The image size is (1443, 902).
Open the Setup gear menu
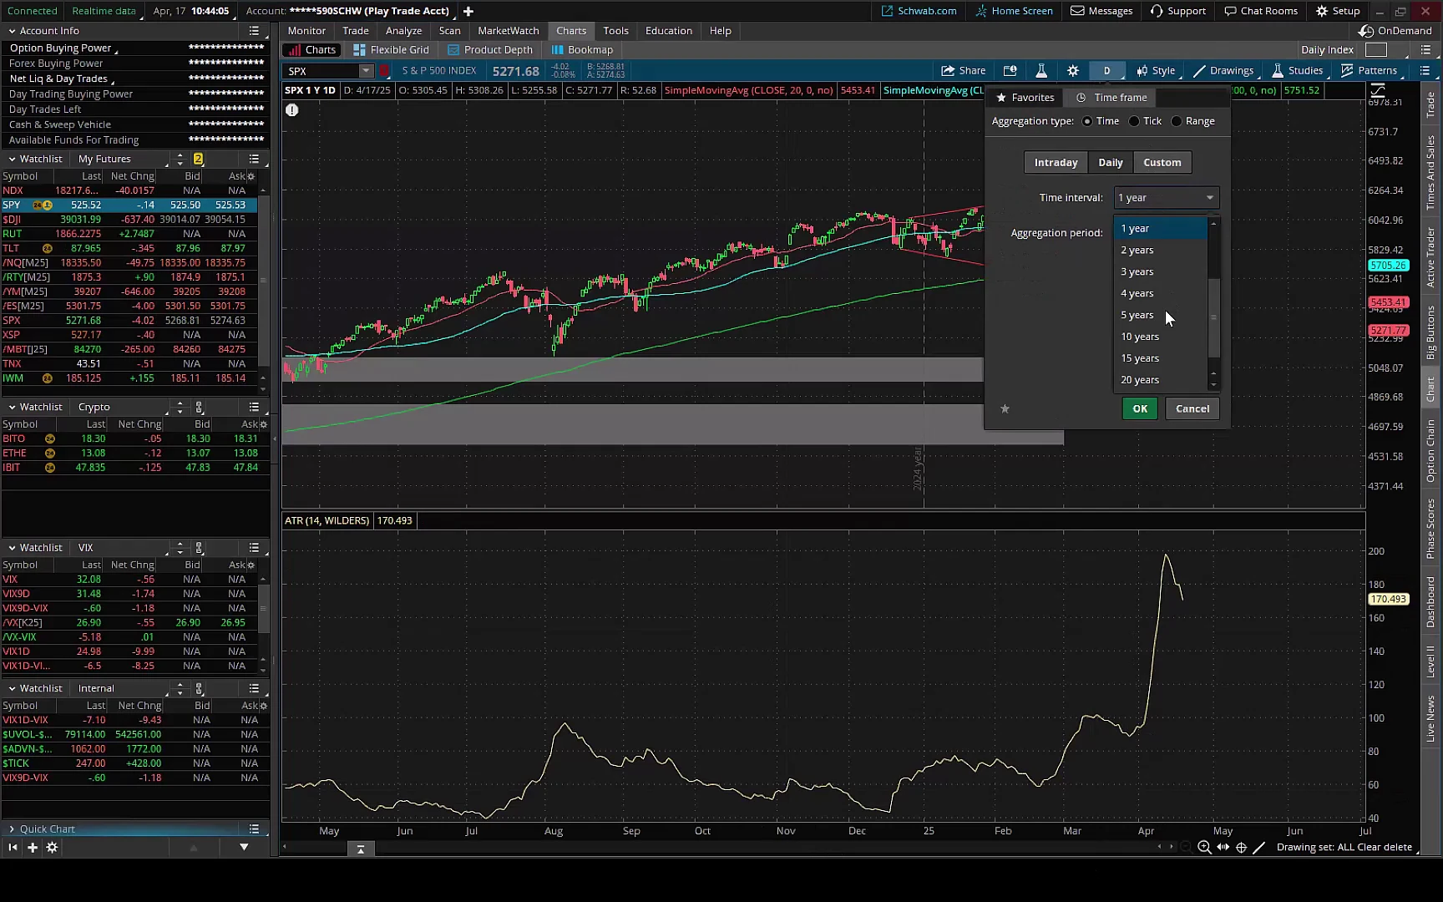(x=1338, y=11)
